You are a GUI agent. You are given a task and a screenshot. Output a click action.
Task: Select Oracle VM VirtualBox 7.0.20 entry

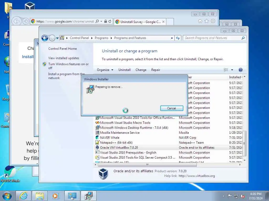pos(119,148)
